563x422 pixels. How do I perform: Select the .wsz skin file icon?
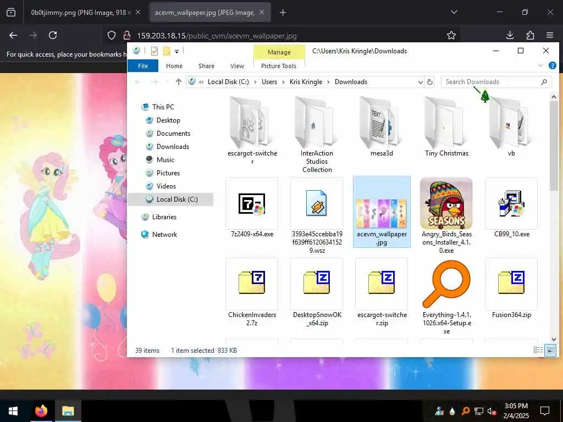click(x=316, y=203)
